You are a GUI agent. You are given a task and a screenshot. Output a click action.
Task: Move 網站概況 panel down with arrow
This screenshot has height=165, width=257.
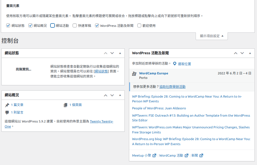[x=112, y=95]
